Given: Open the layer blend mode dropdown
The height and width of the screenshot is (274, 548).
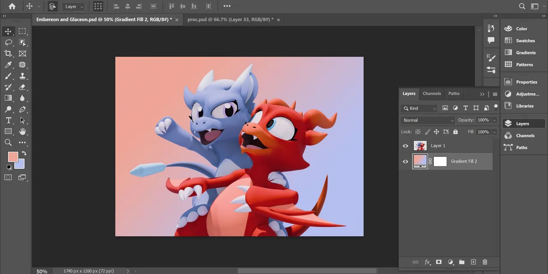Looking at the screenshot, I should click(x=428, y=120).
